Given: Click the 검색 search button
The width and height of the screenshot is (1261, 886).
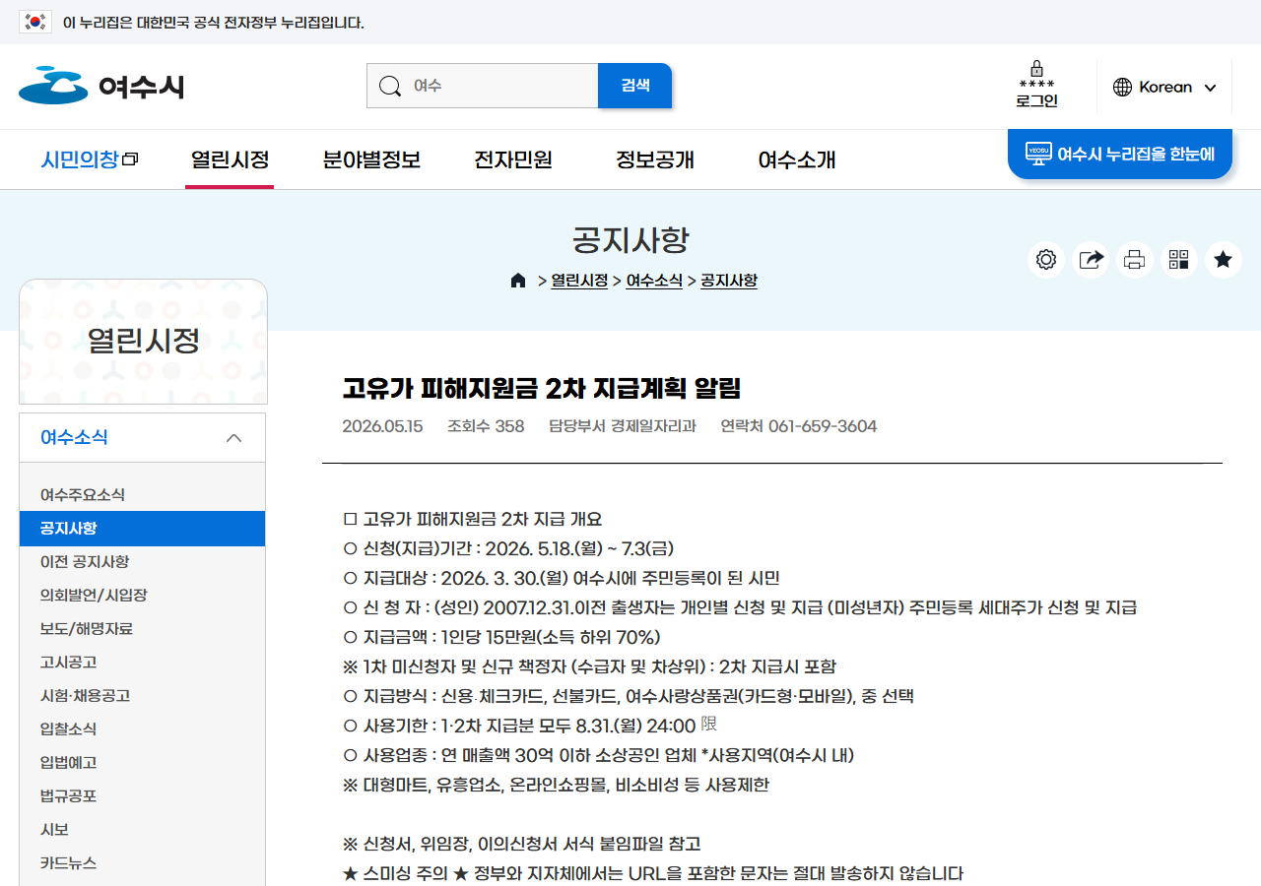Looking at the screenshot, I should [x=634, y=86].
